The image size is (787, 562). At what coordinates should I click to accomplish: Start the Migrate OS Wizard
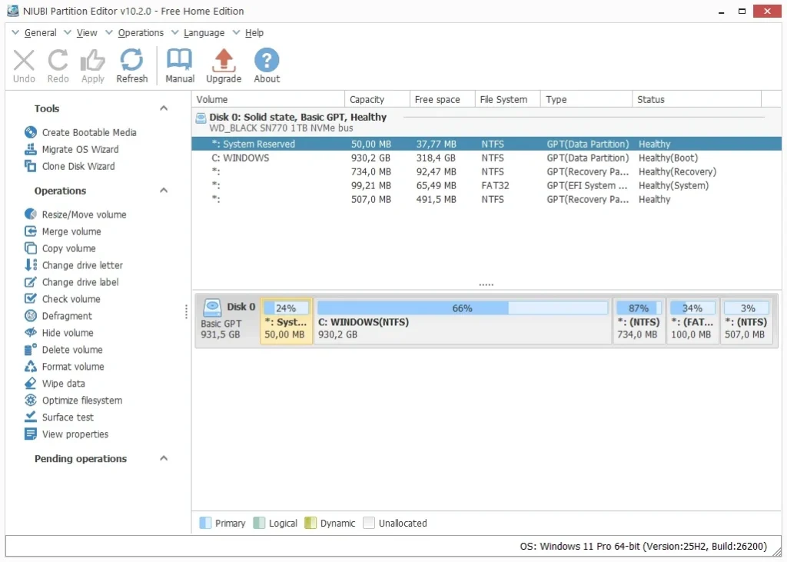pyautogui.click(x=80, y=149)
